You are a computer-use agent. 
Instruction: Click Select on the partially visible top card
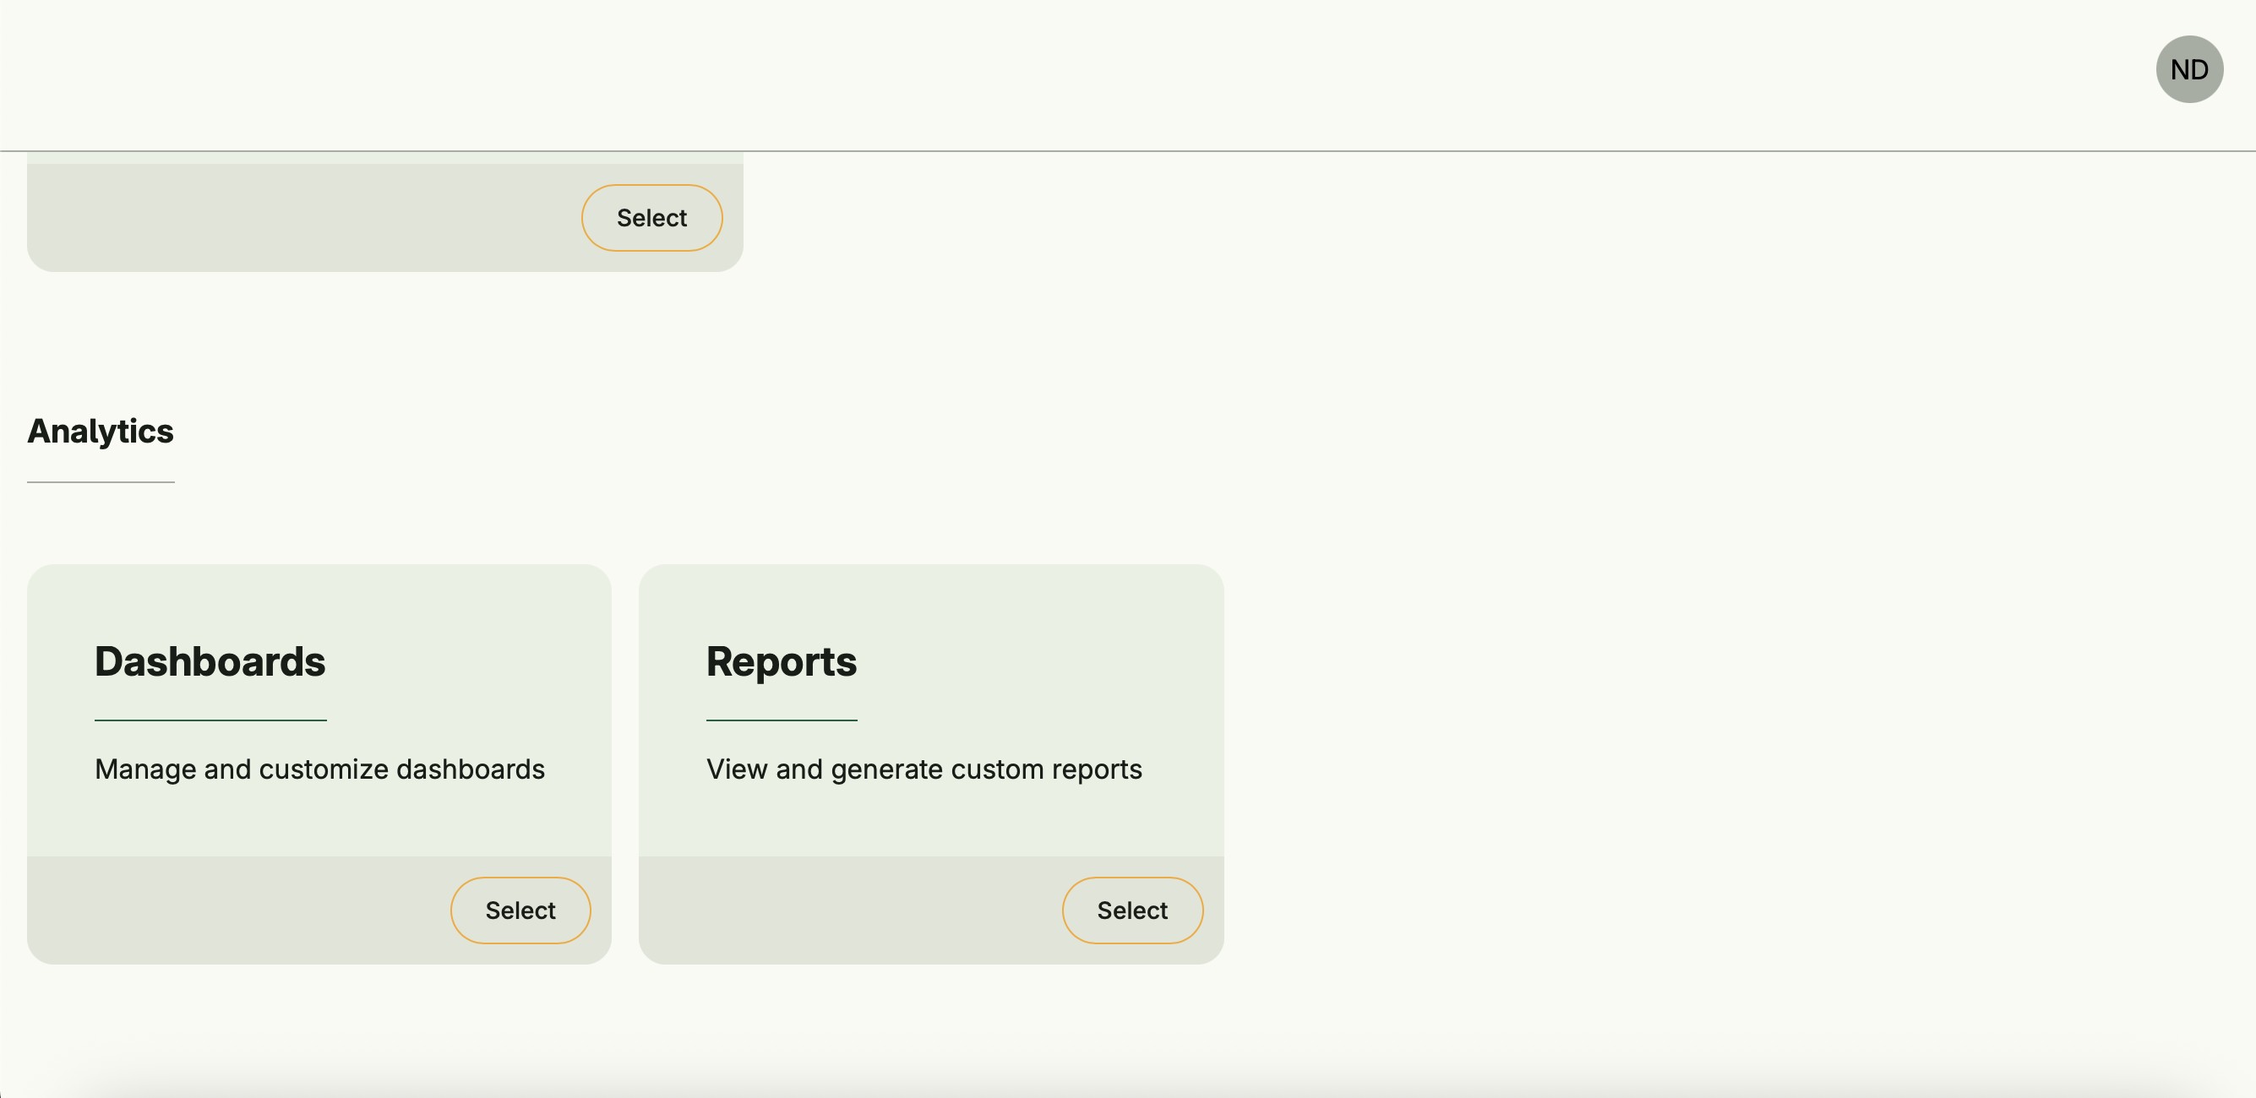pyautogui.click(x=651, y=218)
